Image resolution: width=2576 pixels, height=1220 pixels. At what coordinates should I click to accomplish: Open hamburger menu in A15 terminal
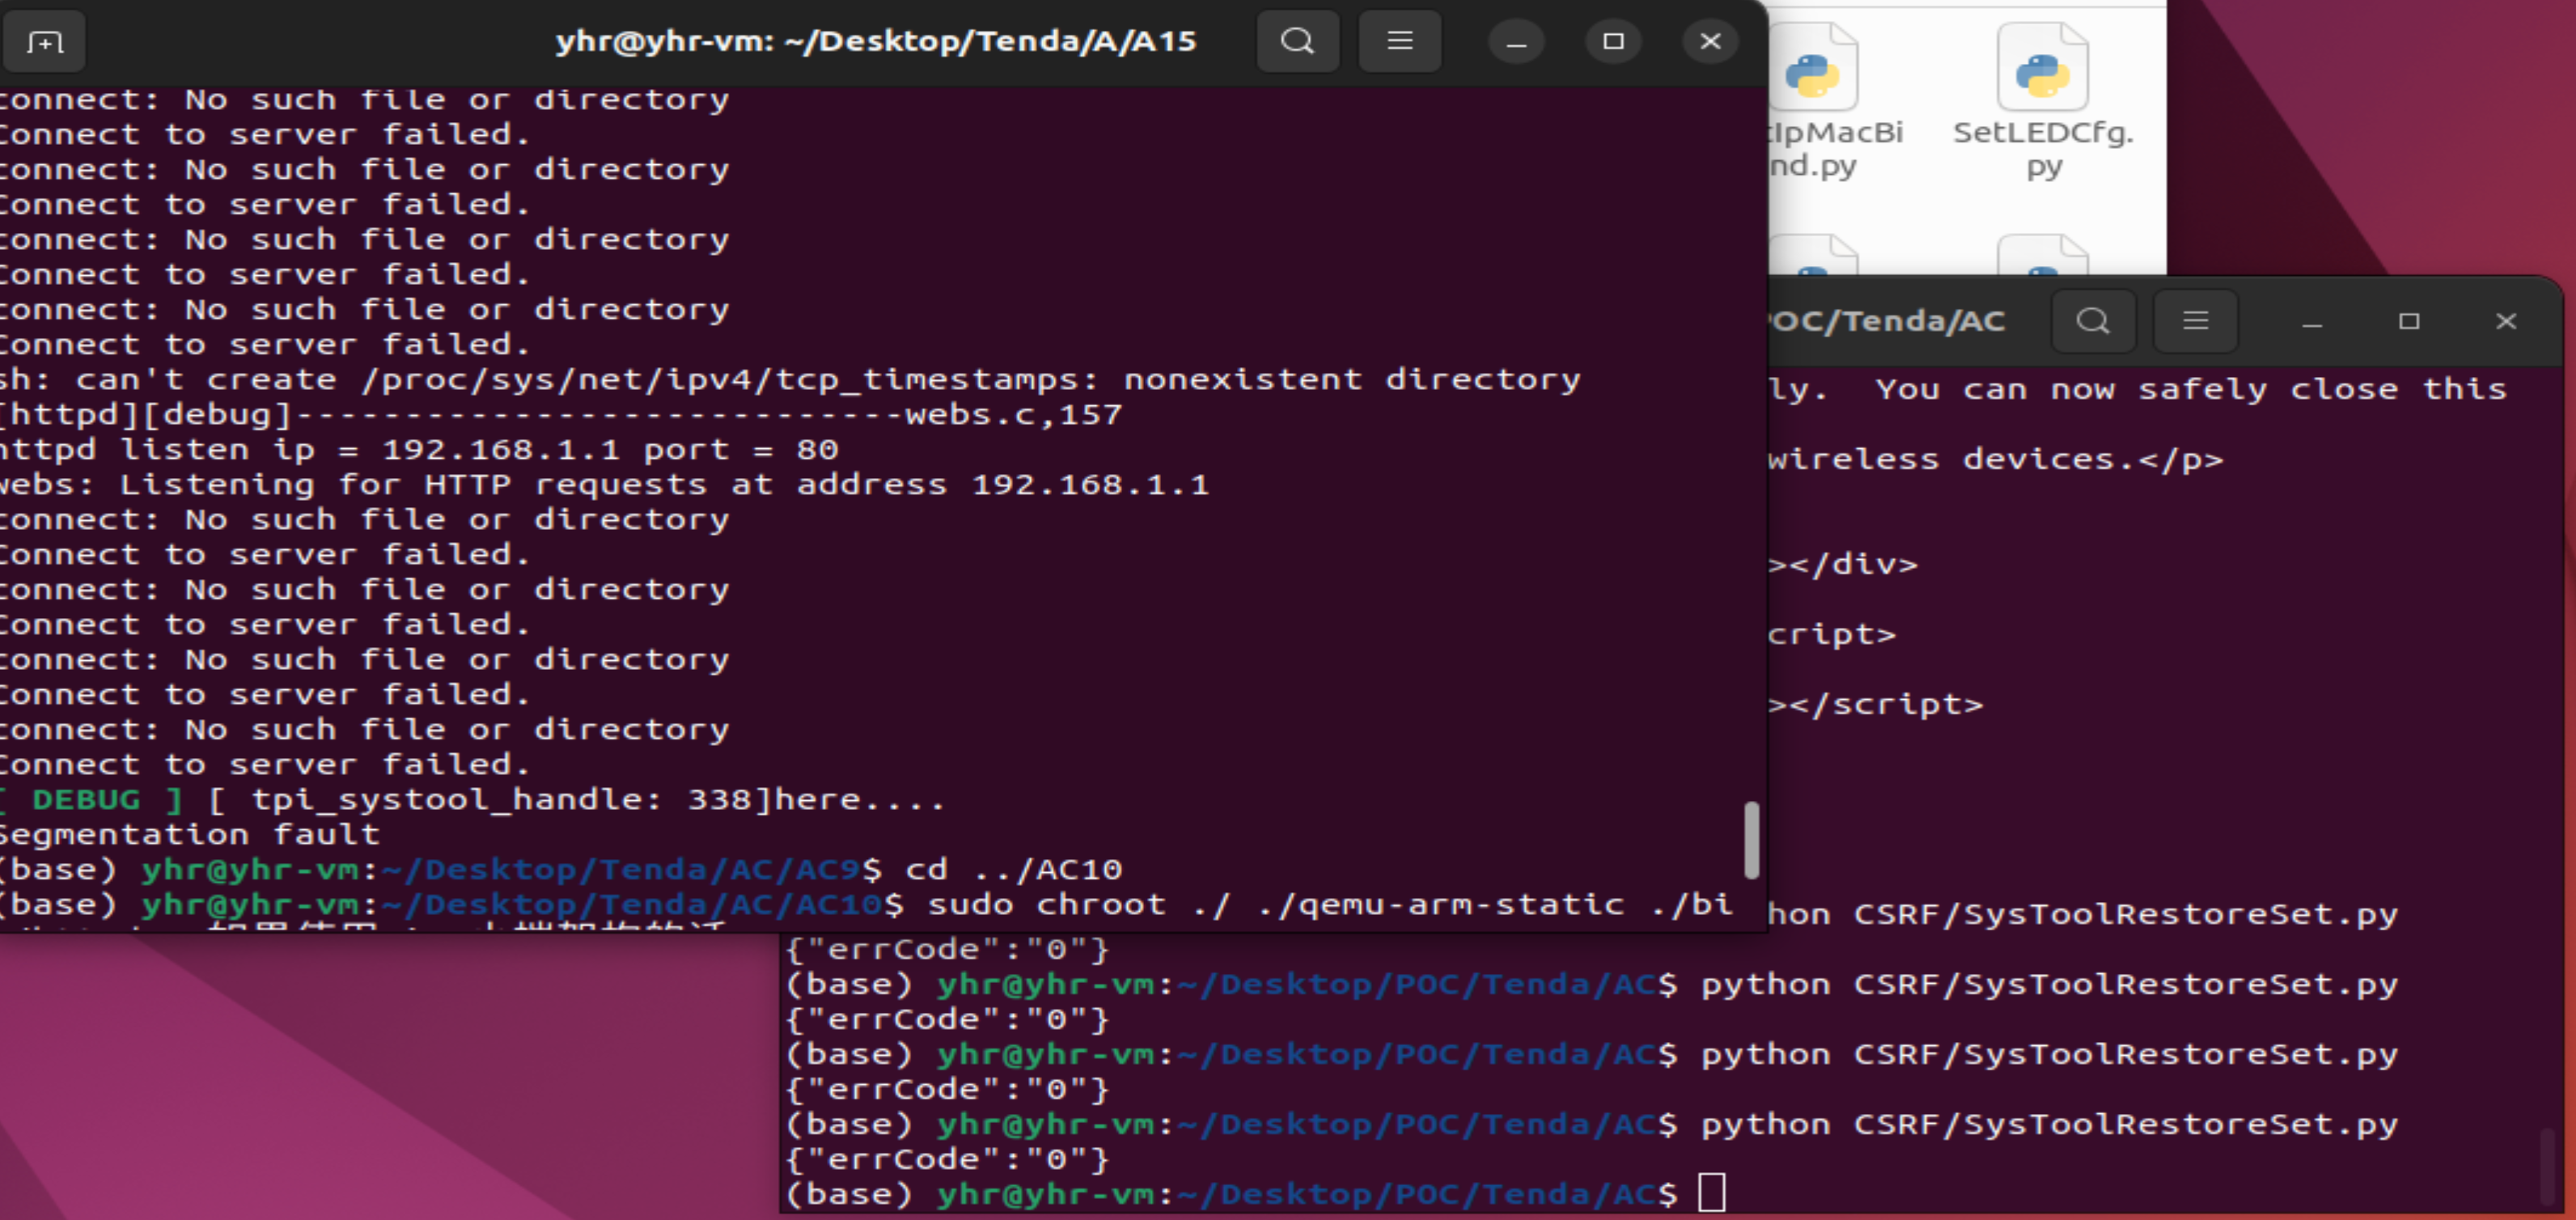[x=1399, y=42]
